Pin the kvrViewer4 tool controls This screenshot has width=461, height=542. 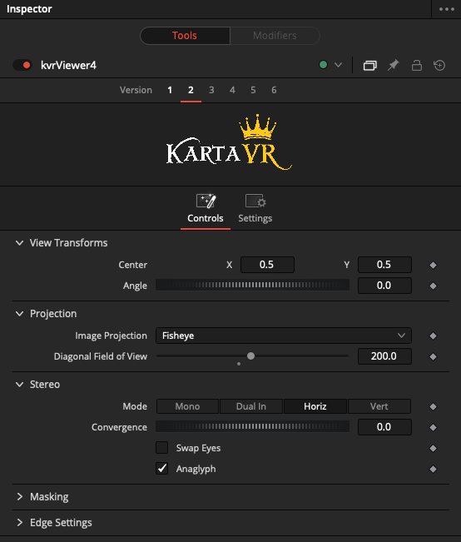394,65
